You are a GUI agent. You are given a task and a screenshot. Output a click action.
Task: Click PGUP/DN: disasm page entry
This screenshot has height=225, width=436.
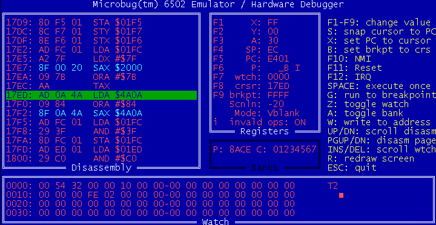[381, 140]
